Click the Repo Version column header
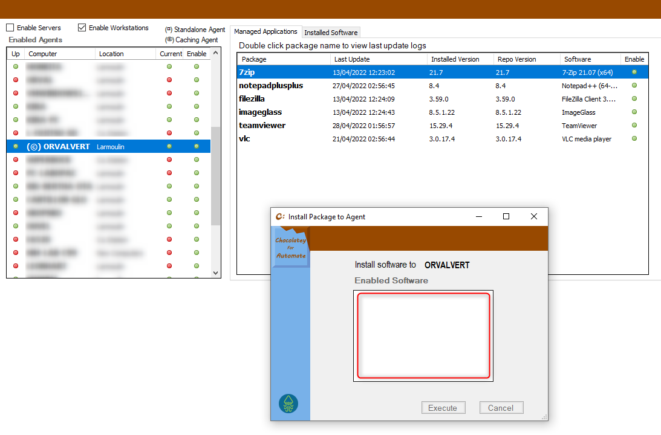Image resolution: width=661 pixels, height=435 pixels. pos(527,59)
